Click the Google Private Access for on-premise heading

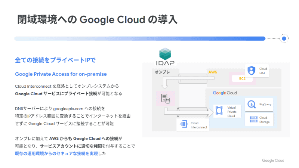(61, 74)
